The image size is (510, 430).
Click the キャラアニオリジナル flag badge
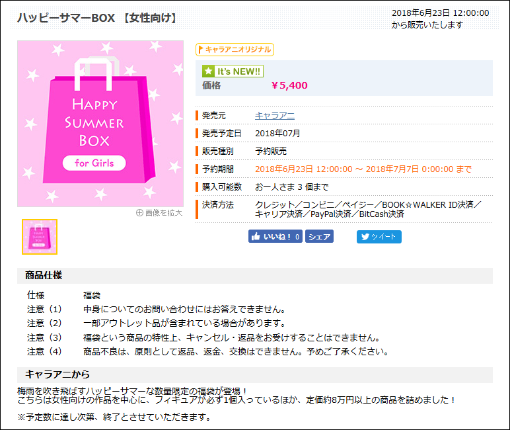click(x=235, y=50)
